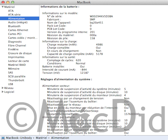Click the green zoom window button

click(13, 2)
